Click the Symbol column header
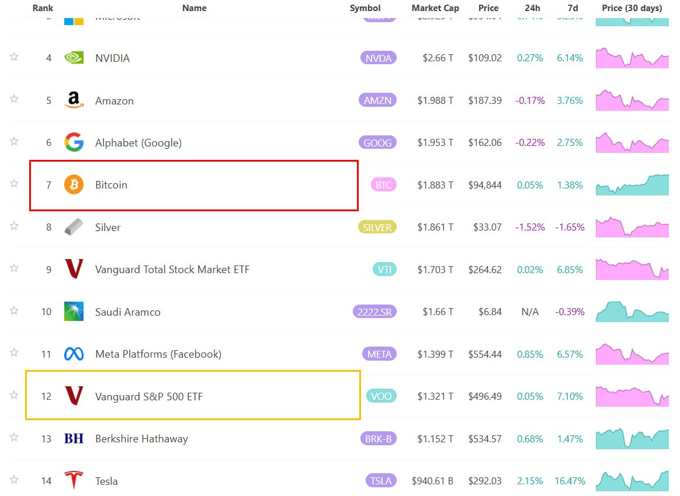Screen dimensions: 680x496 (x=365, y=8)
